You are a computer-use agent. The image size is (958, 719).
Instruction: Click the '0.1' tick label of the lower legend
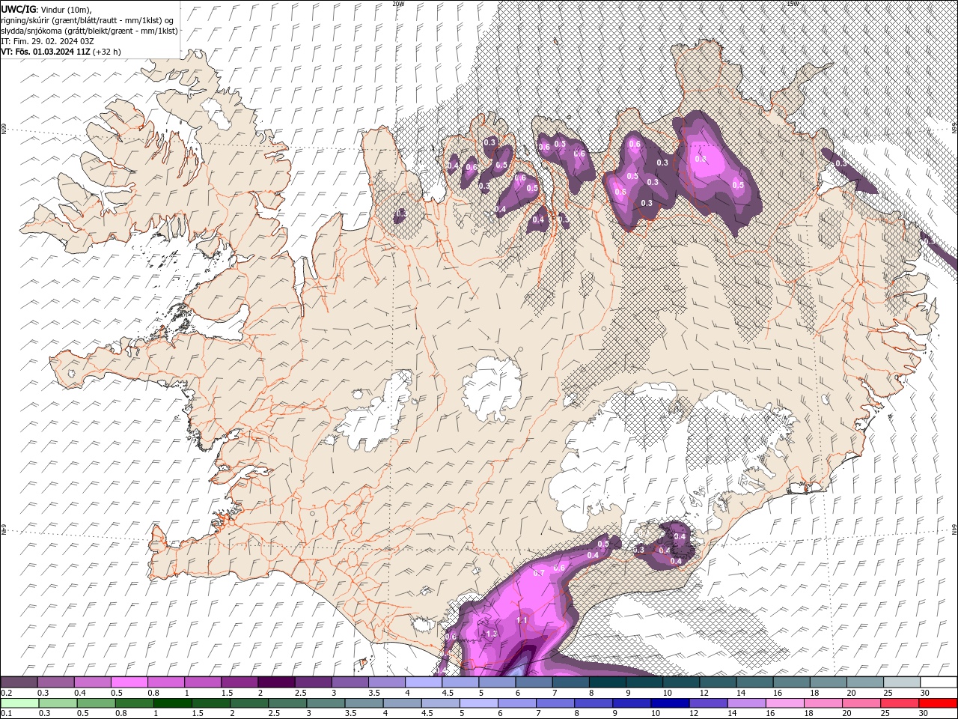pos(6,714)
